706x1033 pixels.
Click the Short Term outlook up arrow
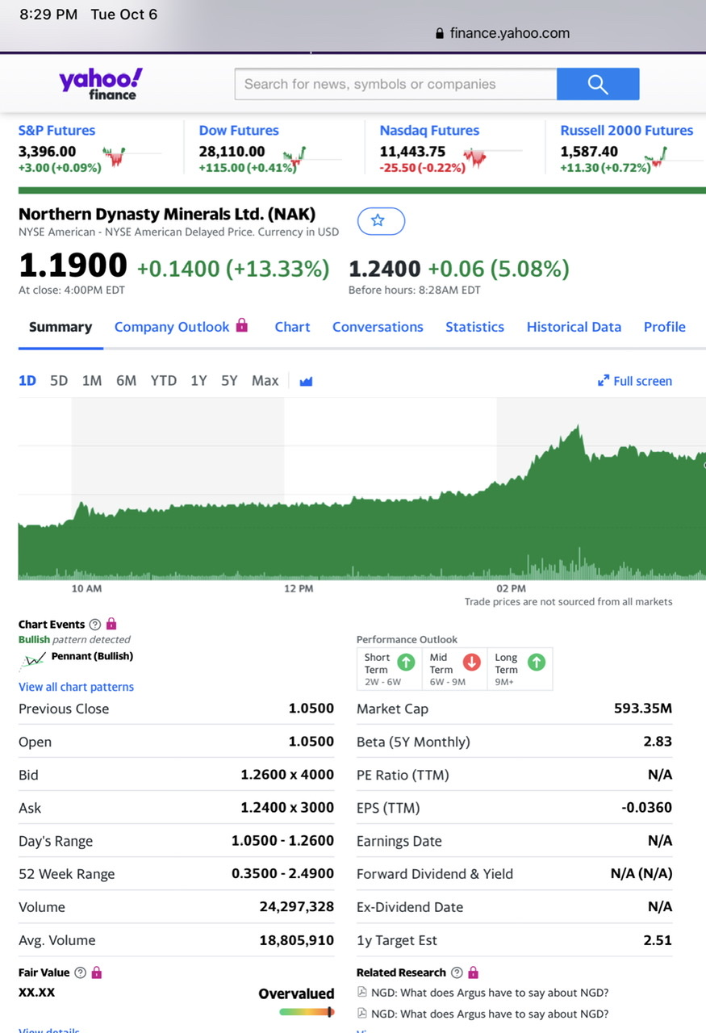pos(406,663)
